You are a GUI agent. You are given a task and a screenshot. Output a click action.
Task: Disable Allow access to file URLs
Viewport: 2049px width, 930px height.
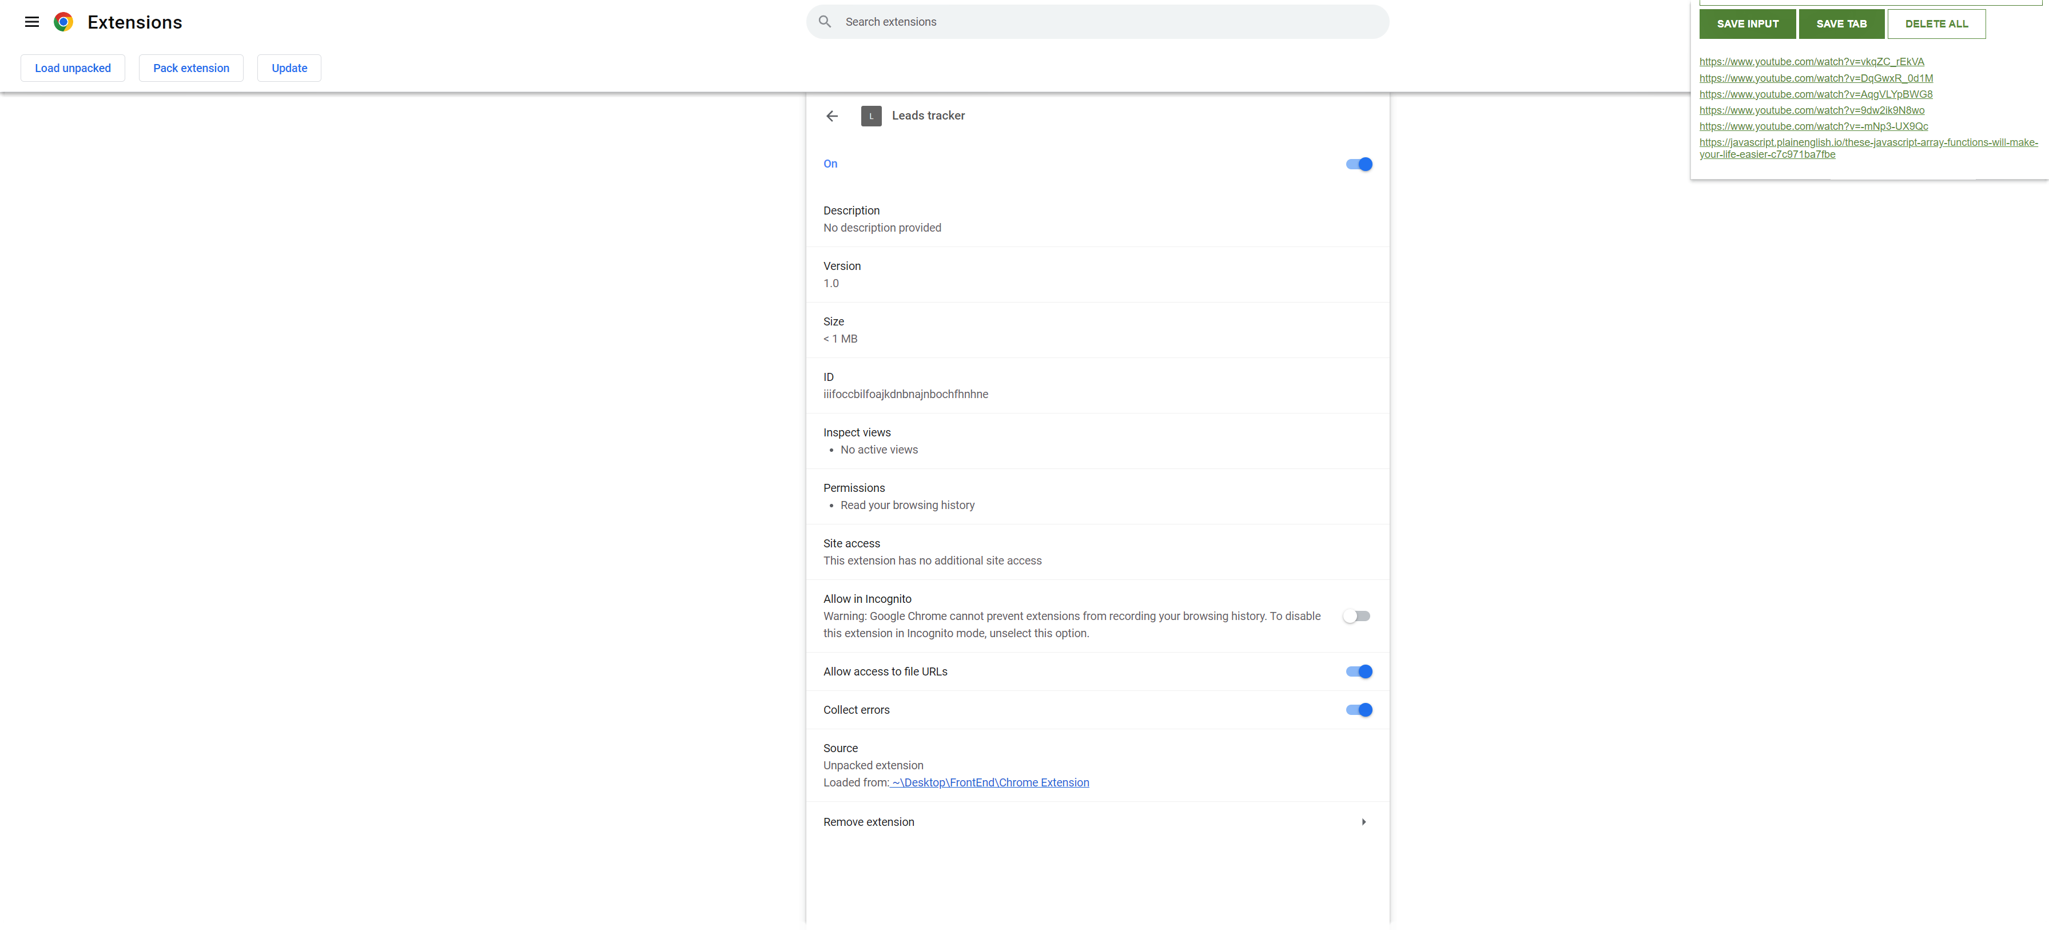(1359, 671)
